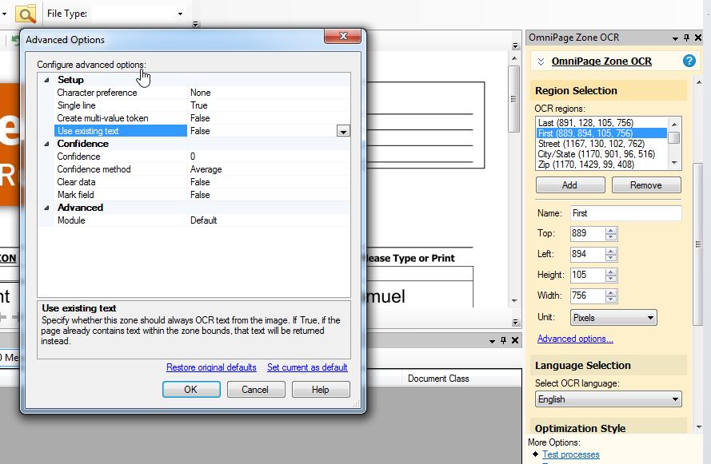Pin the lower Document Class panel
Image resolution: width=711 pixels, height=464 pixels.
[x=503, y=340]
